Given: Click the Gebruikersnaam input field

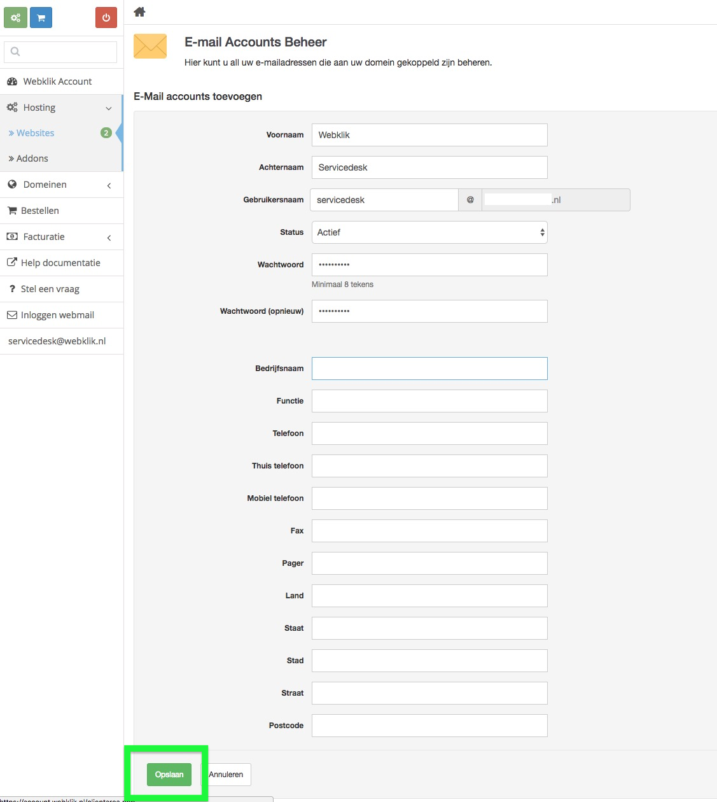Looking at the screenshot, I should 384,200.
